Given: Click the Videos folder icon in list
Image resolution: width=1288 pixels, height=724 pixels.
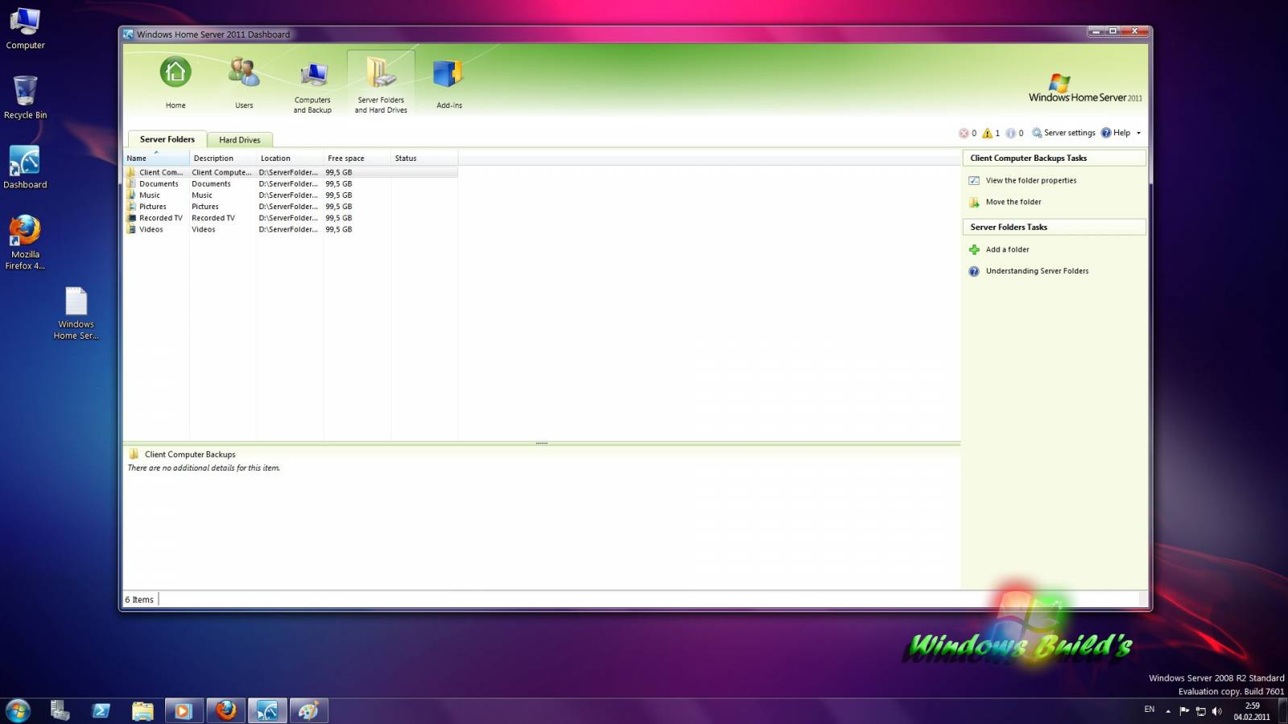Looking at the screenshot, I should coord(131,229).
